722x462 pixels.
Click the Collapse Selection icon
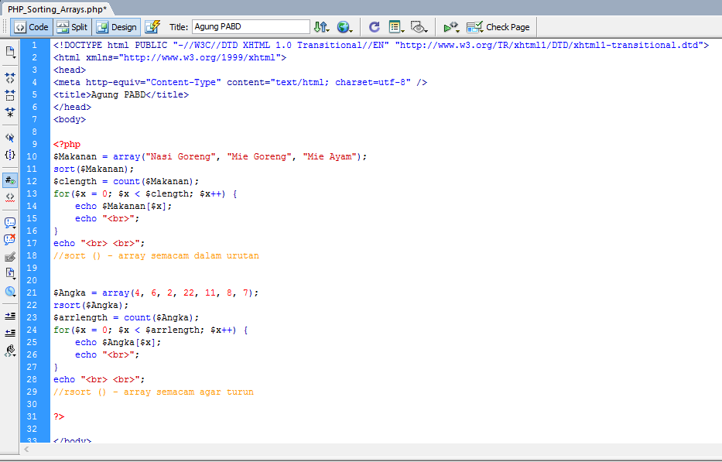(x=10, y=95)
